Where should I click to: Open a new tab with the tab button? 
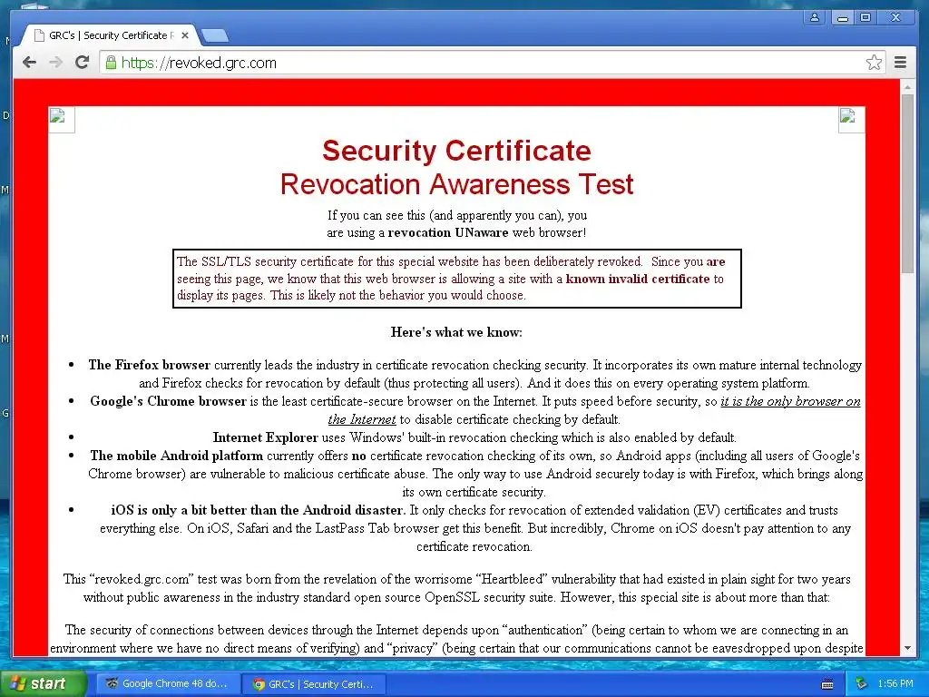click(x=214, y=36)
